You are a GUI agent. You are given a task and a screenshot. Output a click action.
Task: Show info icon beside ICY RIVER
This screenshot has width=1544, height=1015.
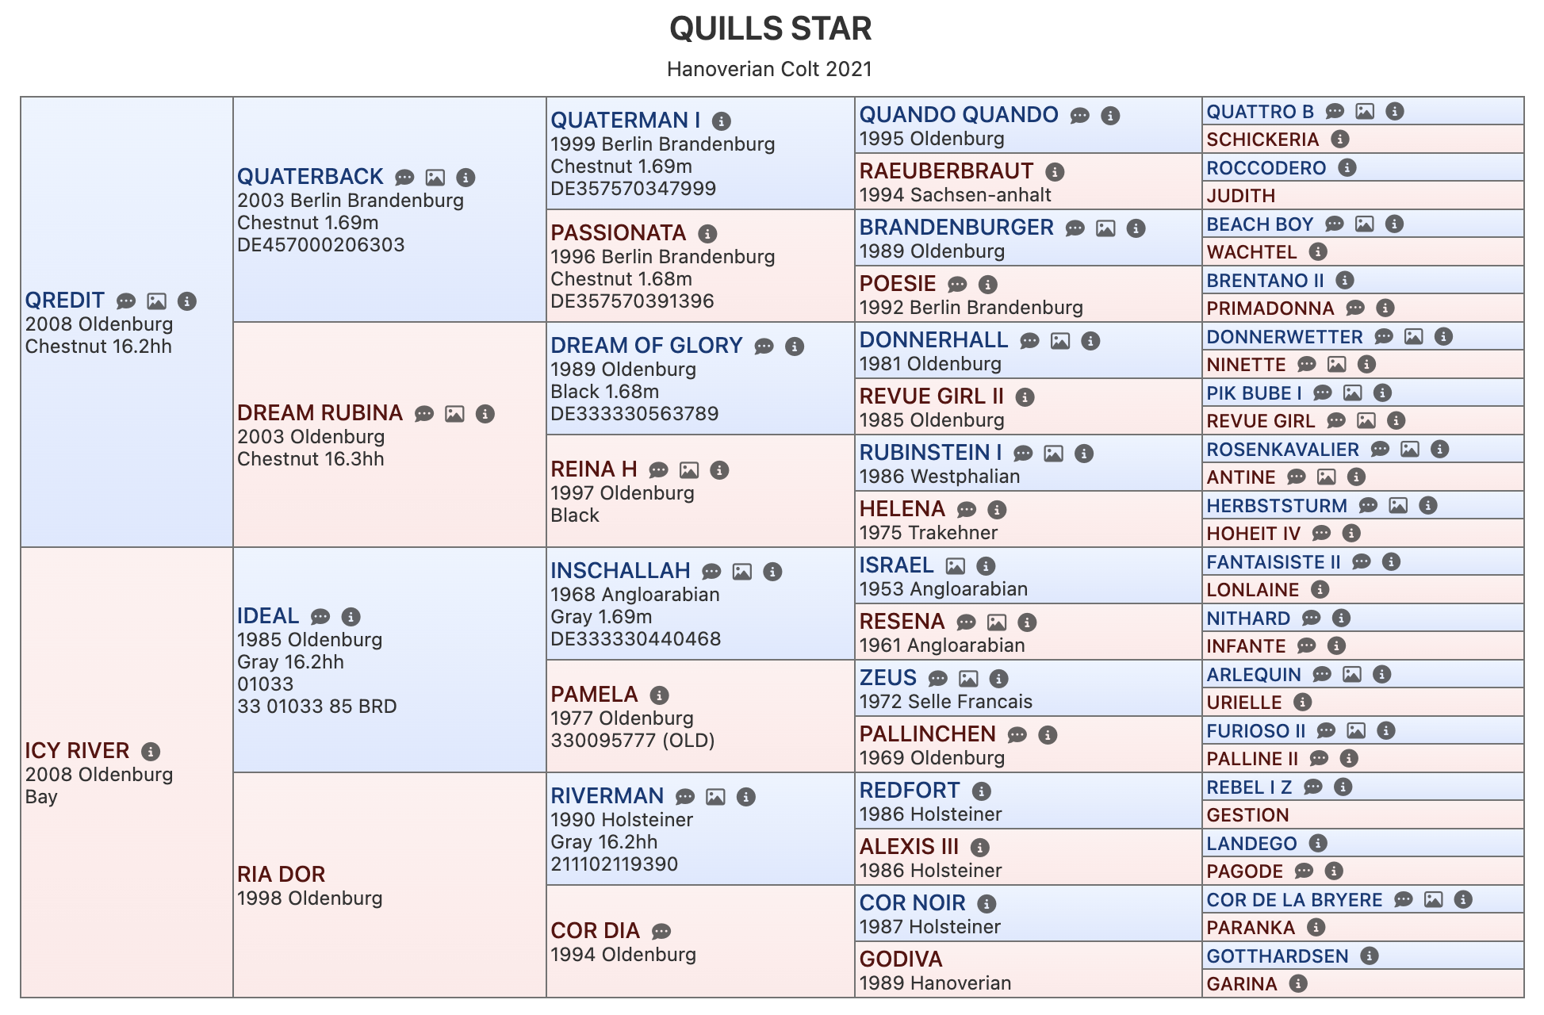(x=151, y=752)
